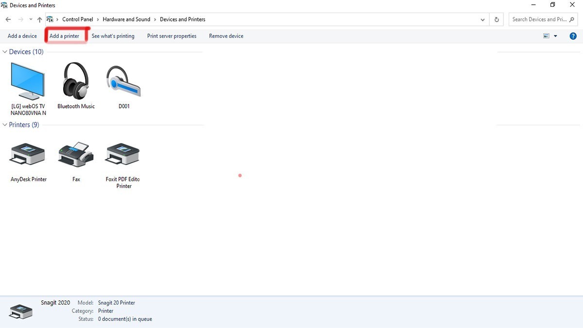
Task: Collapse the Printers (9) group
Action: coord(5,125)
